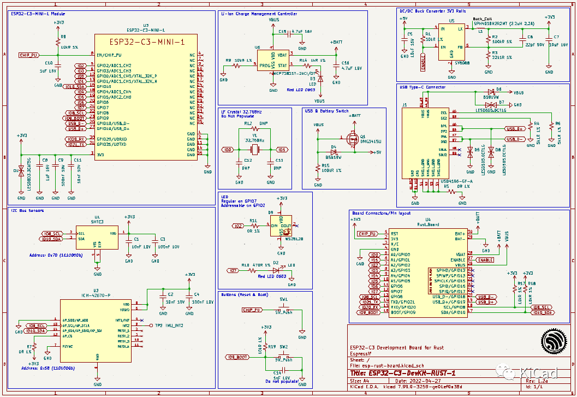Click the 'Regular on GPIO7' note

[239, 202]
